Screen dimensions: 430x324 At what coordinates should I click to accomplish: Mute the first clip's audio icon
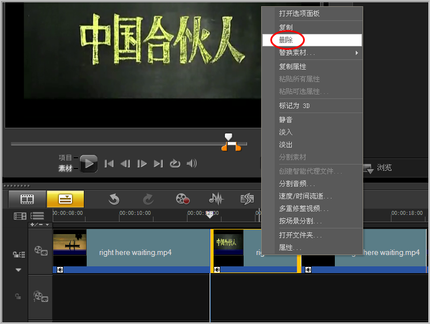[x=60, y=270]
